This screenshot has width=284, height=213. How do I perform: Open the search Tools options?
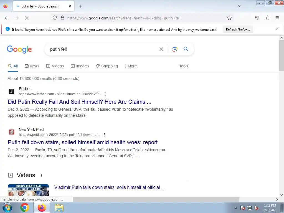tap(184, 66)
